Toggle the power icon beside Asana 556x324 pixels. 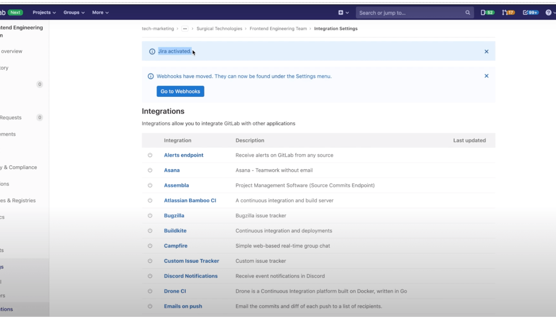coord(150,170)
